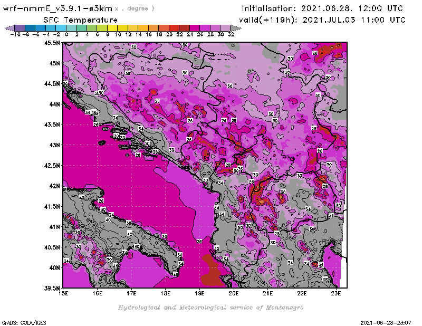Click the 39.5N latitude label
The image size is (422, 326).
coord(52,288)
